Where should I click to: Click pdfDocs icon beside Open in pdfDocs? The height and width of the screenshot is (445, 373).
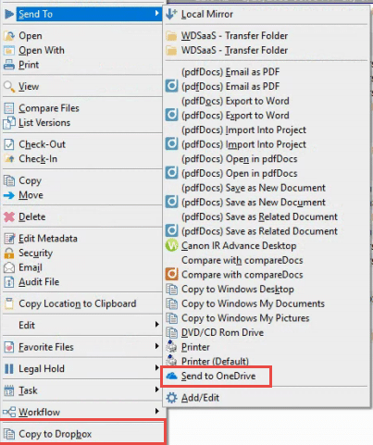171,173
